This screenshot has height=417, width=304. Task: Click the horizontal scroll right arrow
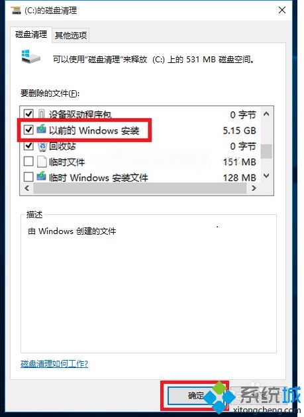[x=254, y=188]
